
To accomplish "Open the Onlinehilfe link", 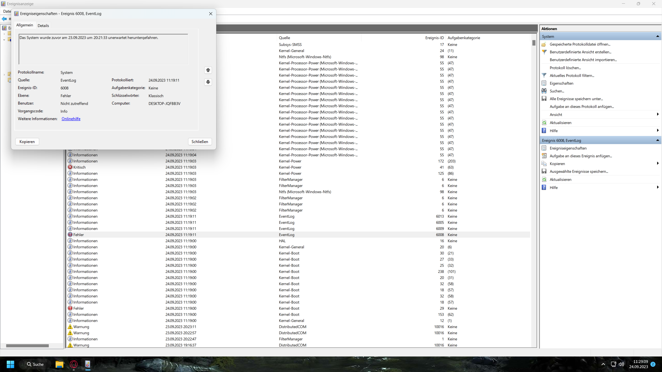I will [71, 119].
